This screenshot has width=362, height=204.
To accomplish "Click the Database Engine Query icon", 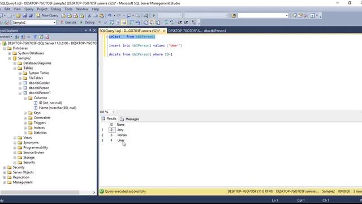I will coord(63,15).
